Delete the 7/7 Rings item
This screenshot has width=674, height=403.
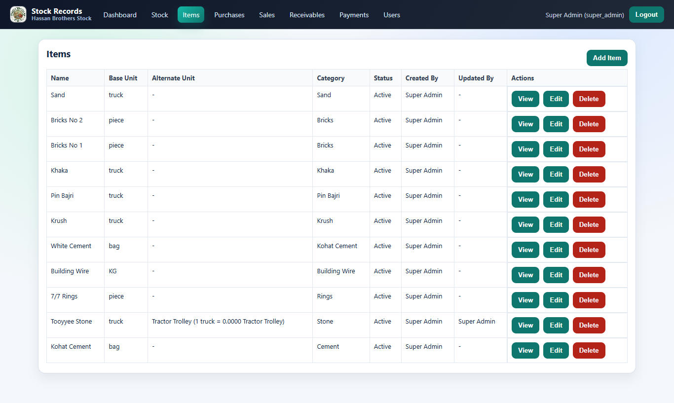point(589,300)
